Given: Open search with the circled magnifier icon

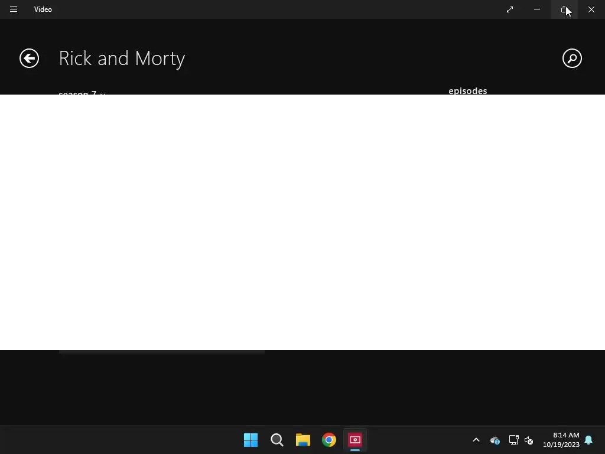Looking at the screenshot, I should tap(572, 59).
